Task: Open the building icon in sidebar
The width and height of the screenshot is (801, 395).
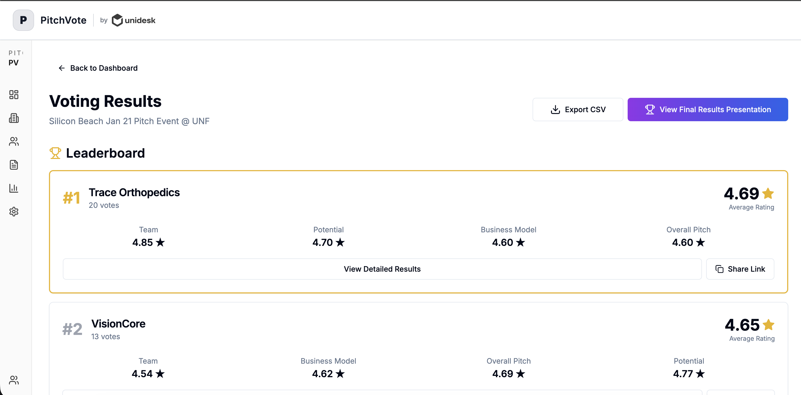Action: (14, 118)
